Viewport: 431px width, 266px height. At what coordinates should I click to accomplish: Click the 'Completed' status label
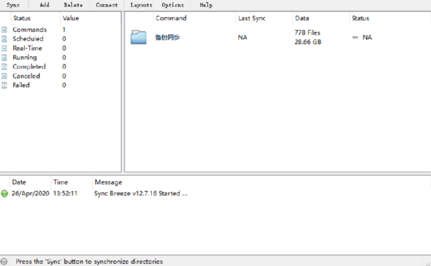[x=29, y=67]
